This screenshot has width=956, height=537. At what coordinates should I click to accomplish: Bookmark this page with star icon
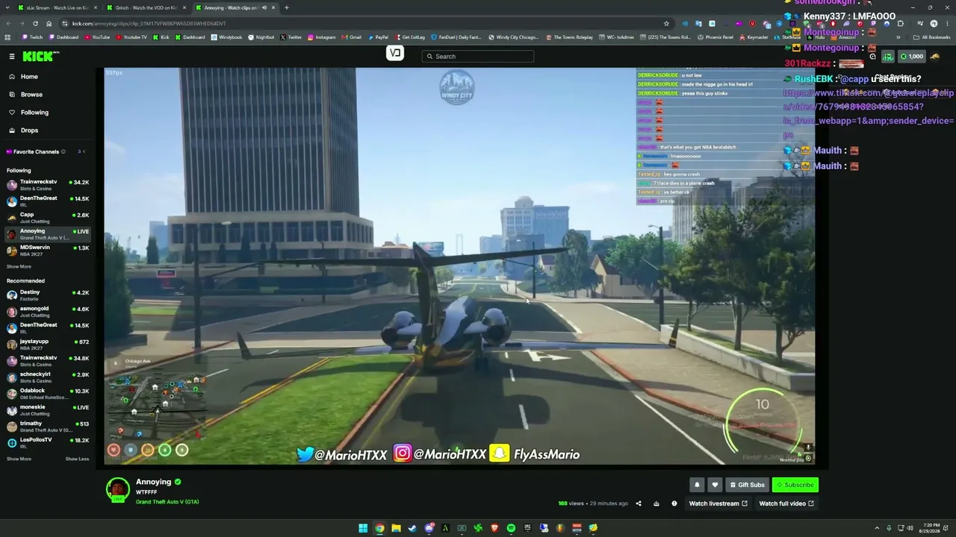coord(666,23)
